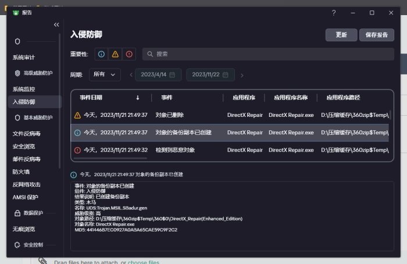
Task: Click the paperclip attach icon in background window
Action: pyautogui.click(x=43, y=261)
